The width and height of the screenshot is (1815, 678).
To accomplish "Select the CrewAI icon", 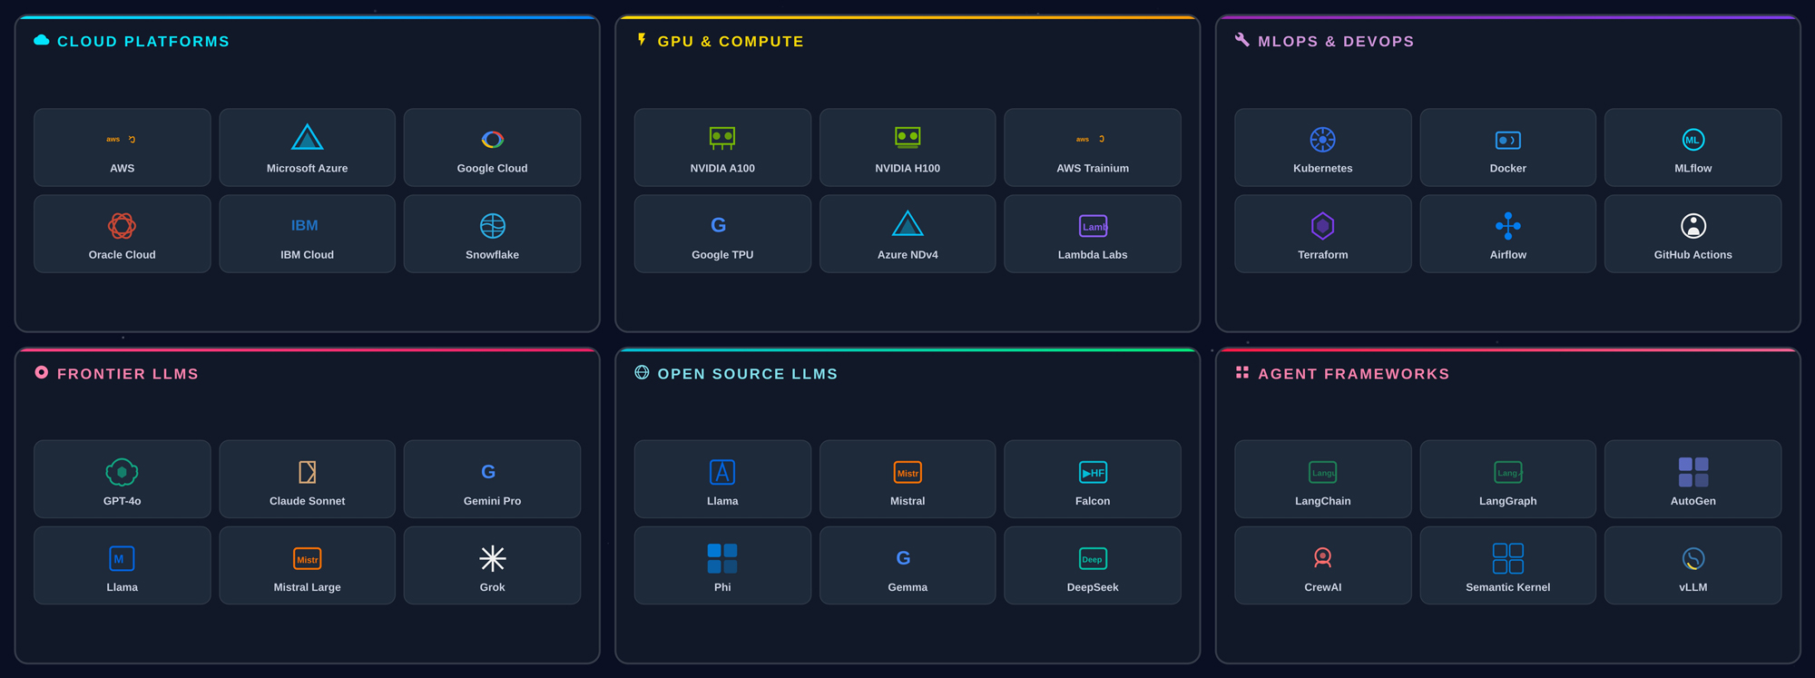I will coord(1322,557).
